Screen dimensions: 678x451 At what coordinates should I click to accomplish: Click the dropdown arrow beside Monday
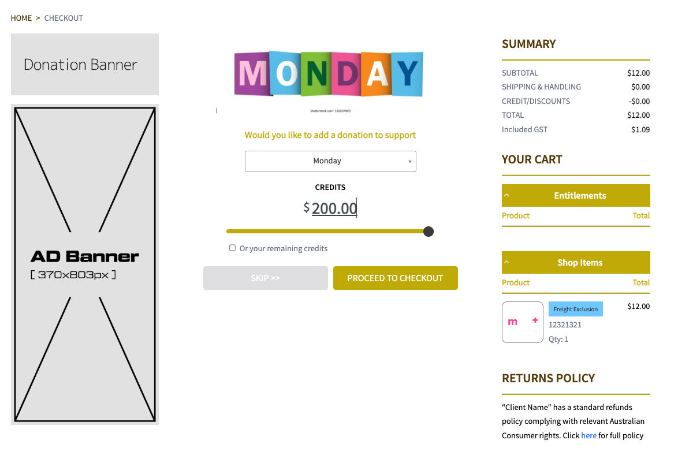pyautogui.click(x=410, y=162)
